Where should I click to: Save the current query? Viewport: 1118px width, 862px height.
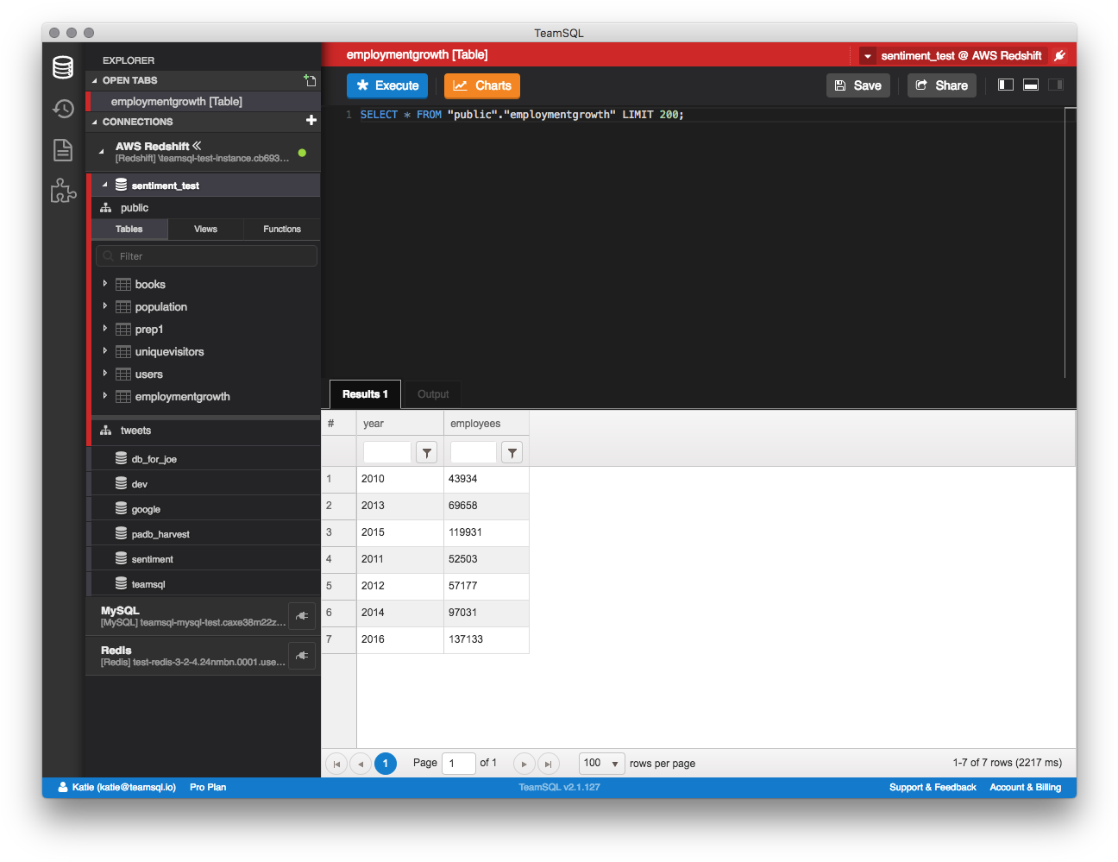858,85
